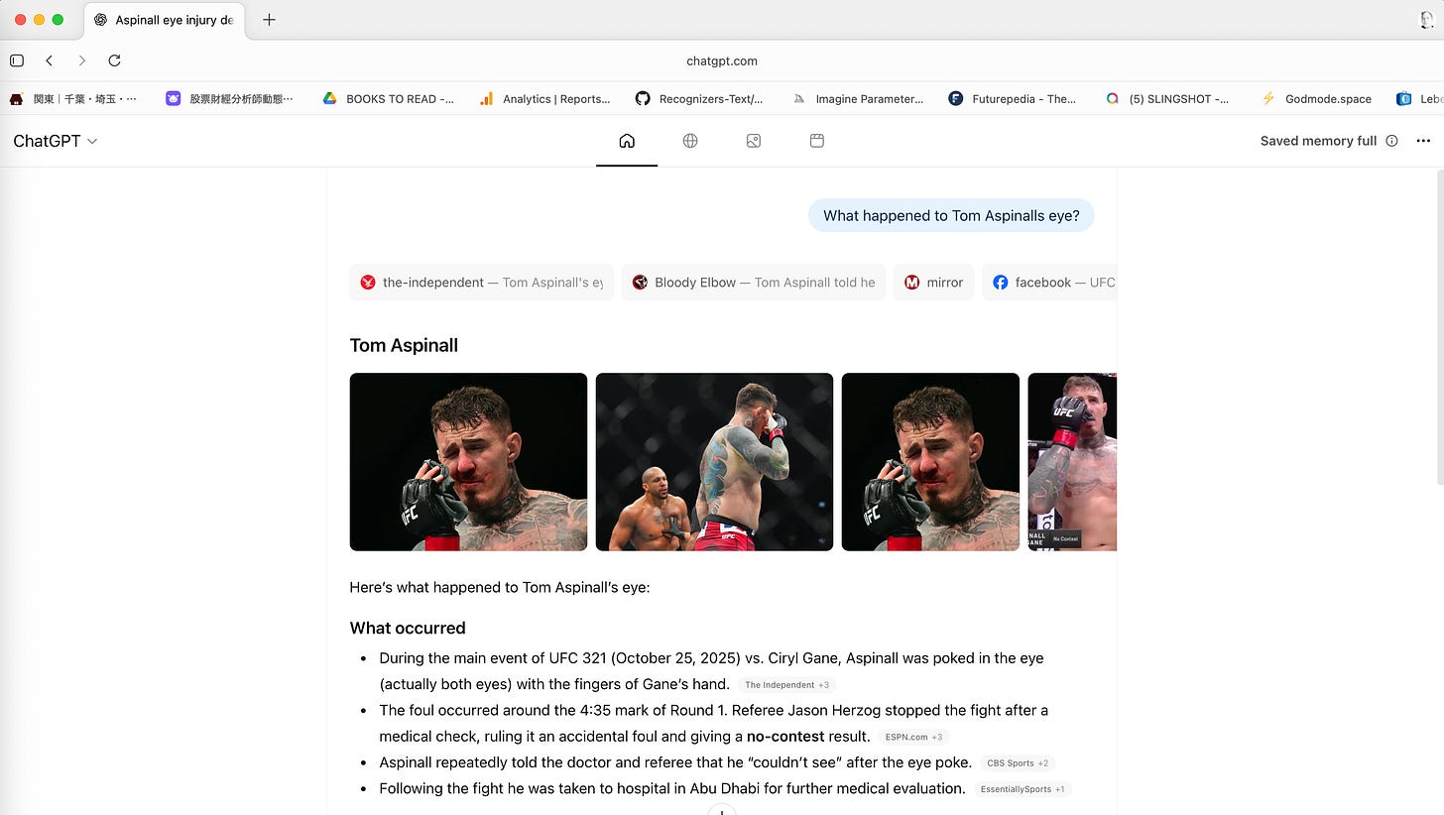Viewport: 1444px width, 815px height.
Task: Expand the ChatGPT model dropdown
Action: [x=56, y=141]
